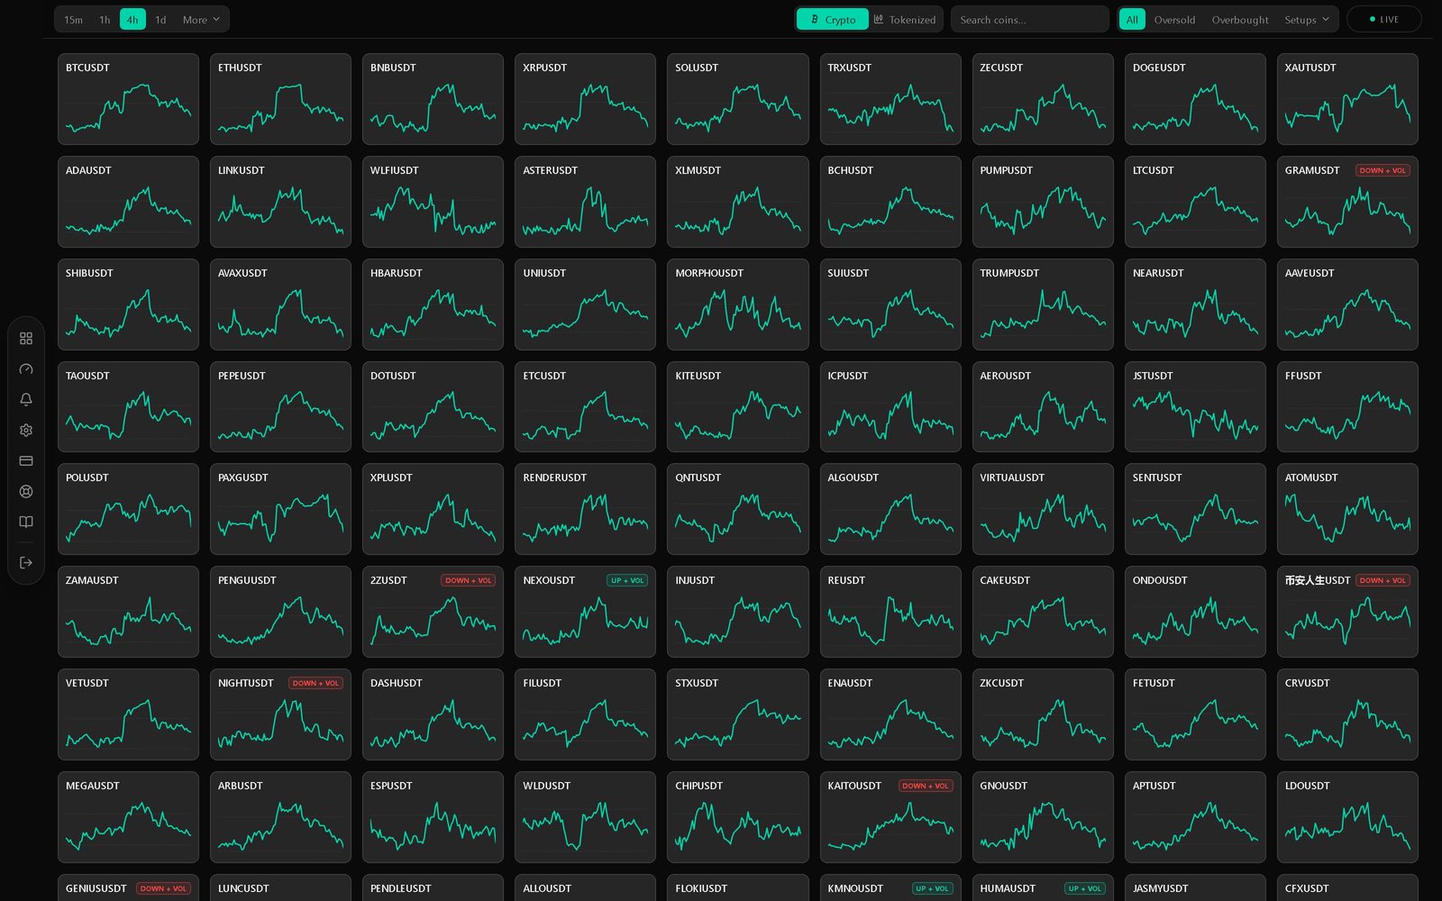
Task: Open the MEGAUSDT chart card
Action: click(x=128, y=817)
